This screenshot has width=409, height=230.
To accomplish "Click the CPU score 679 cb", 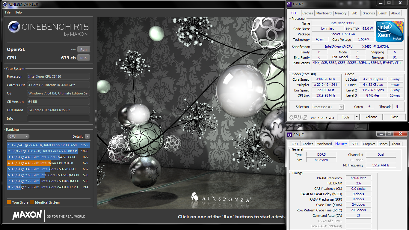I will click(68, 58).
